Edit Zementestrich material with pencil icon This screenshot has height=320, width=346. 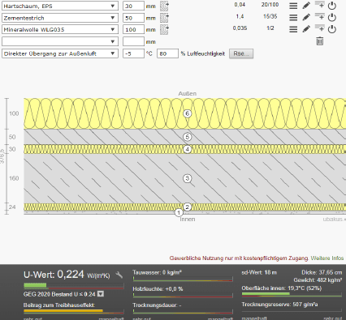(x=306, y=17)
